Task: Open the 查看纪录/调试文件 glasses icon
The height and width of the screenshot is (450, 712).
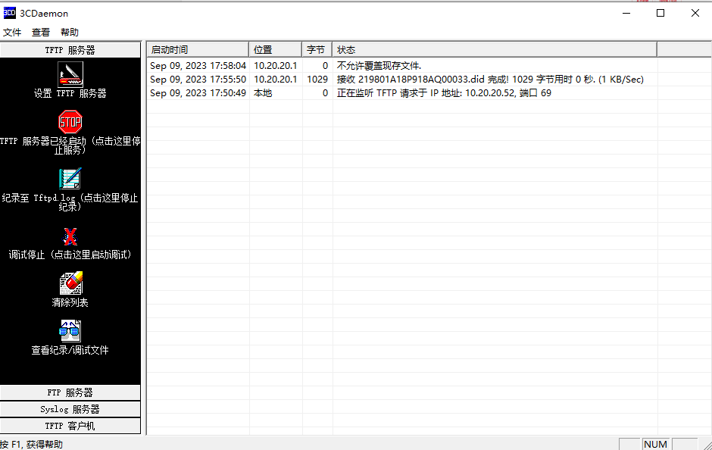Action: pos(70,330)
